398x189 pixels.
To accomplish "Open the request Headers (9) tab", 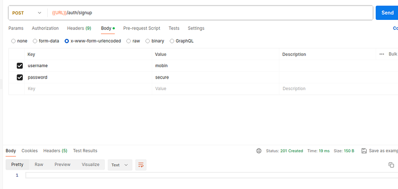I will pos(79,28).
